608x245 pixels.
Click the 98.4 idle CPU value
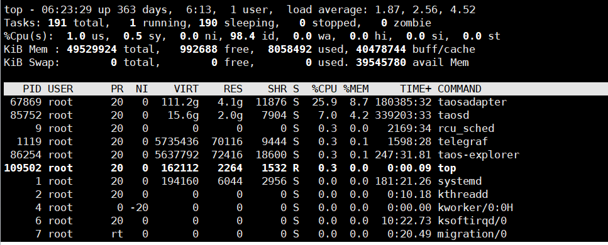point(243,36)
